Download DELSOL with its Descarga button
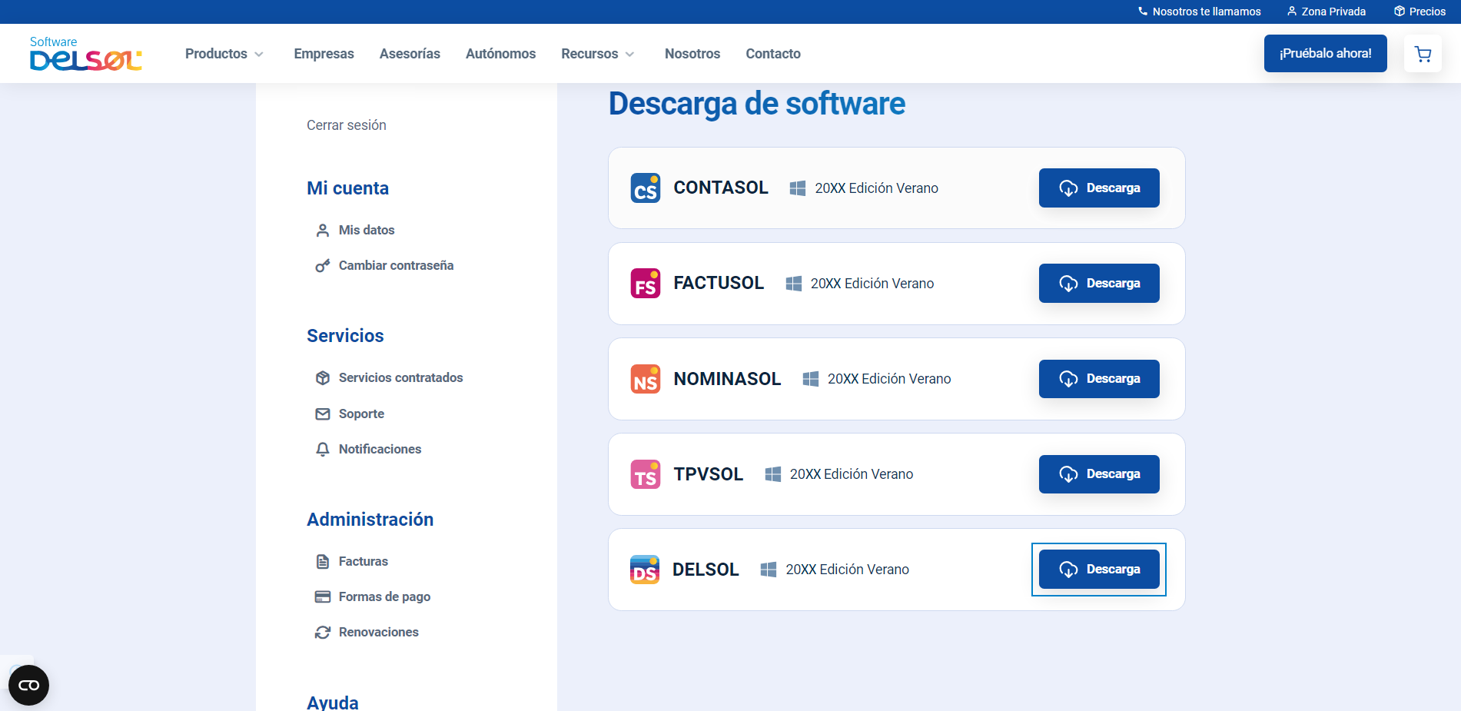 [x=1099, y=570]
